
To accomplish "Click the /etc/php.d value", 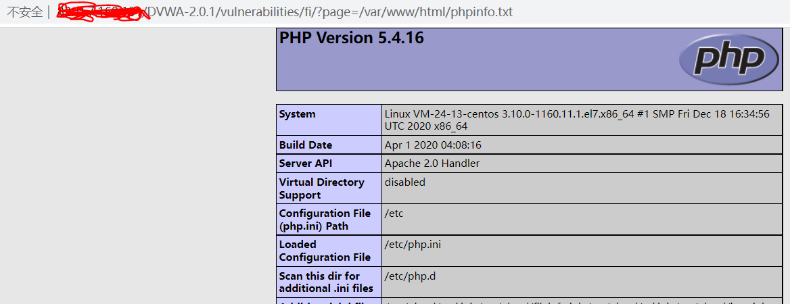I will point(411,276).
